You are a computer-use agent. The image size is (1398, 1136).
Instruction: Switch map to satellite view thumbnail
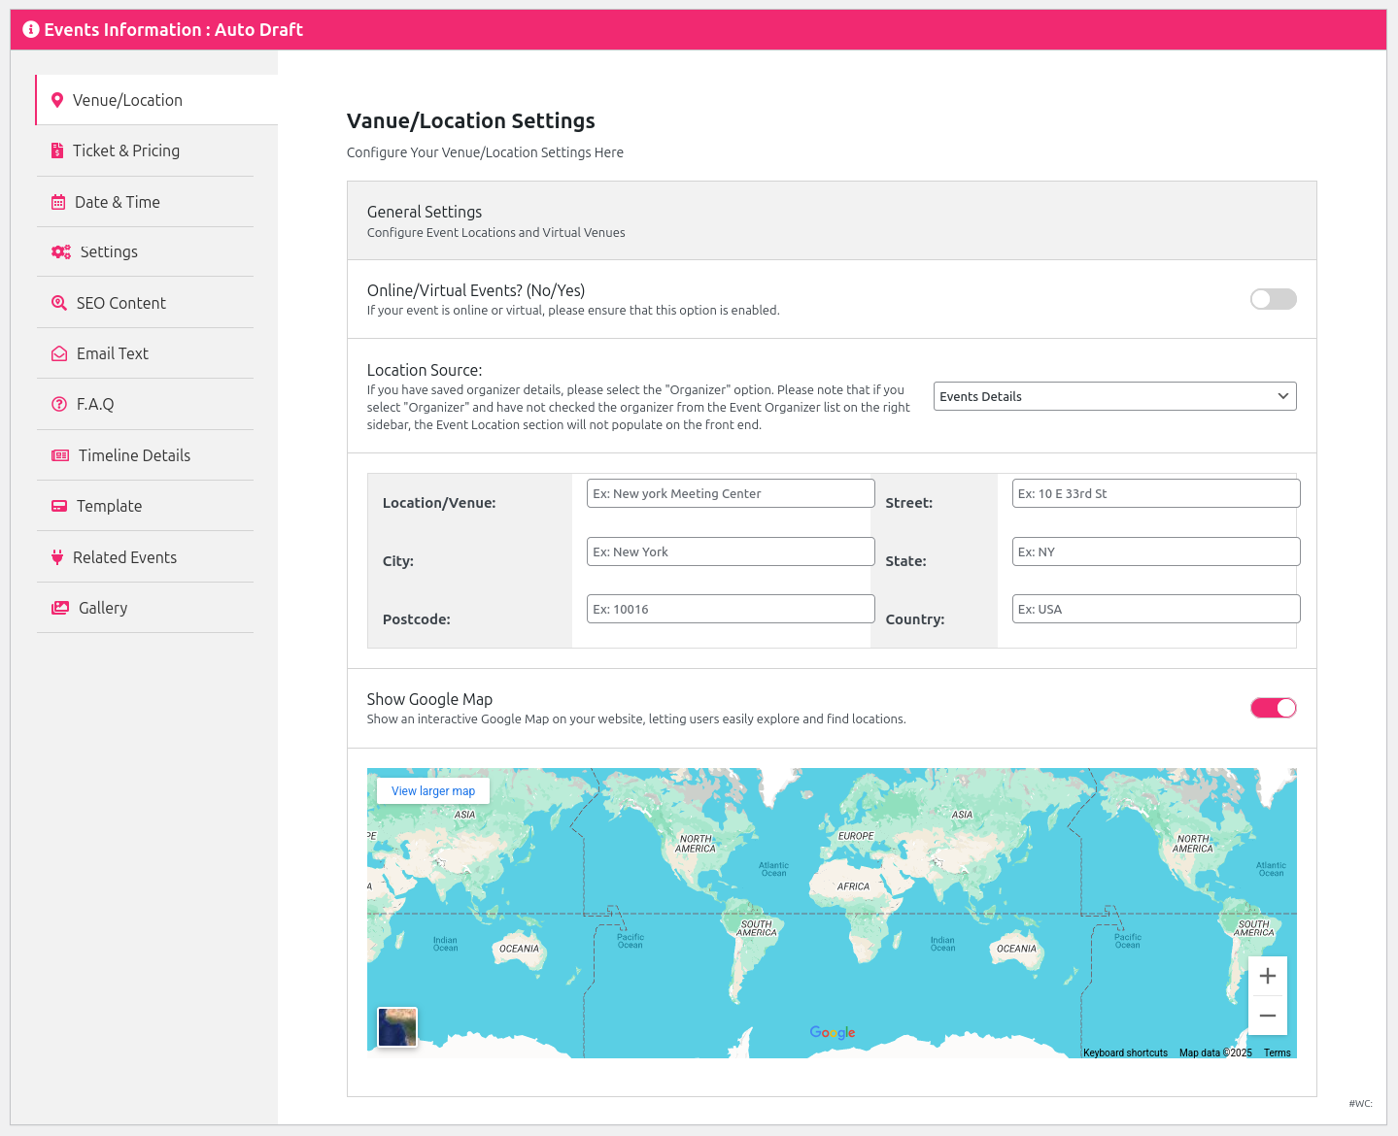397,1027
